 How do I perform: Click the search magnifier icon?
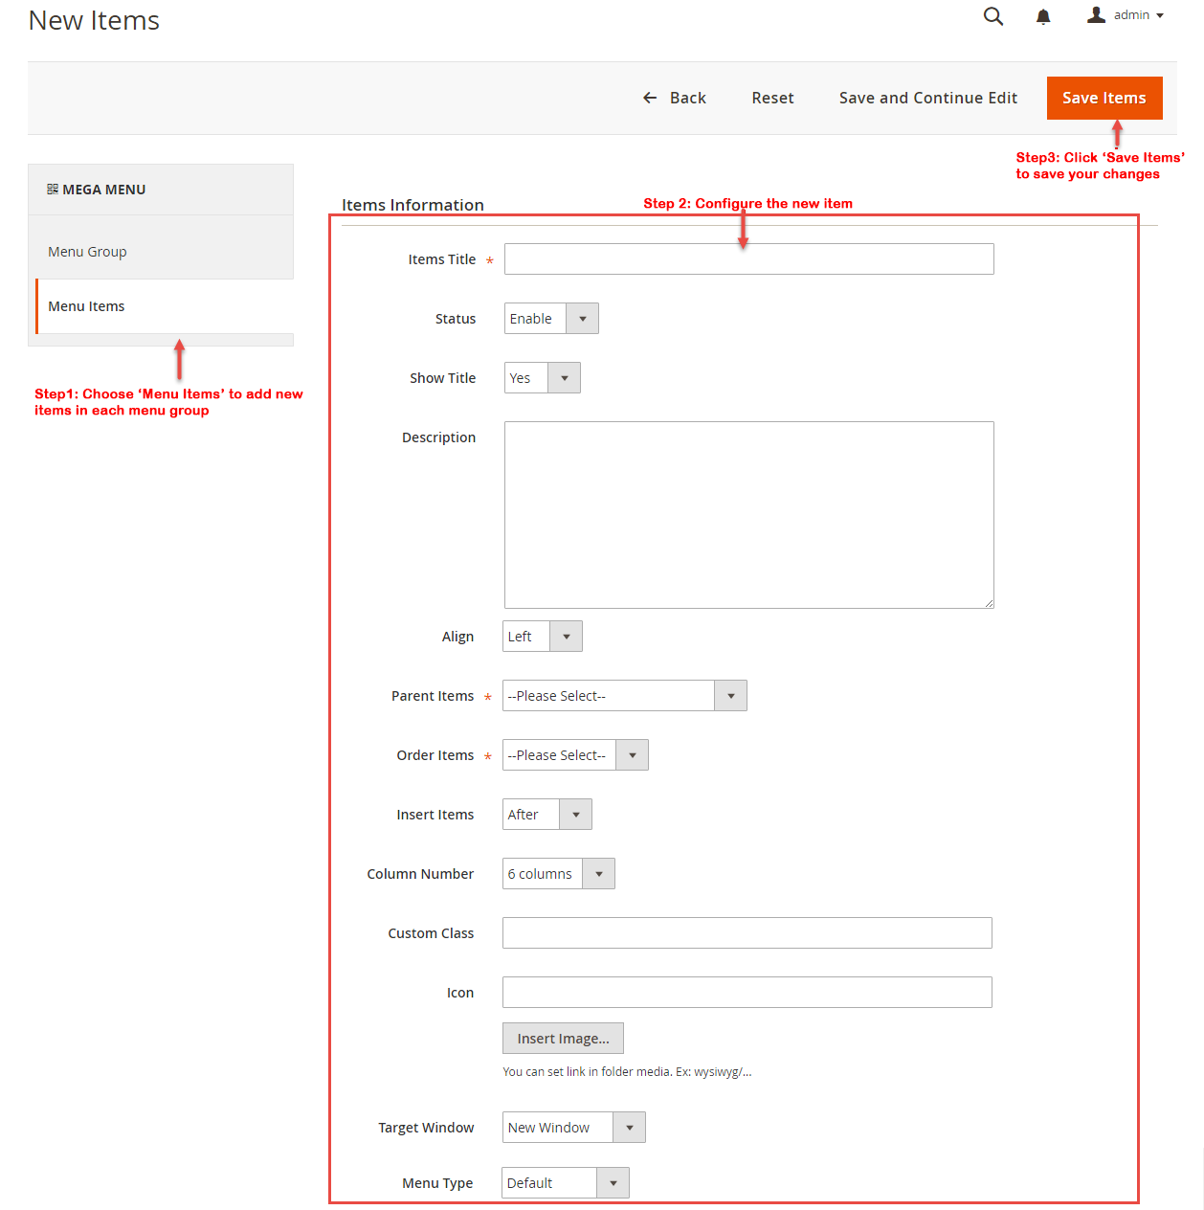(x=993, y=16)
